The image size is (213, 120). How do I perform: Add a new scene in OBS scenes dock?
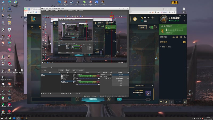[x=42, y=94]
